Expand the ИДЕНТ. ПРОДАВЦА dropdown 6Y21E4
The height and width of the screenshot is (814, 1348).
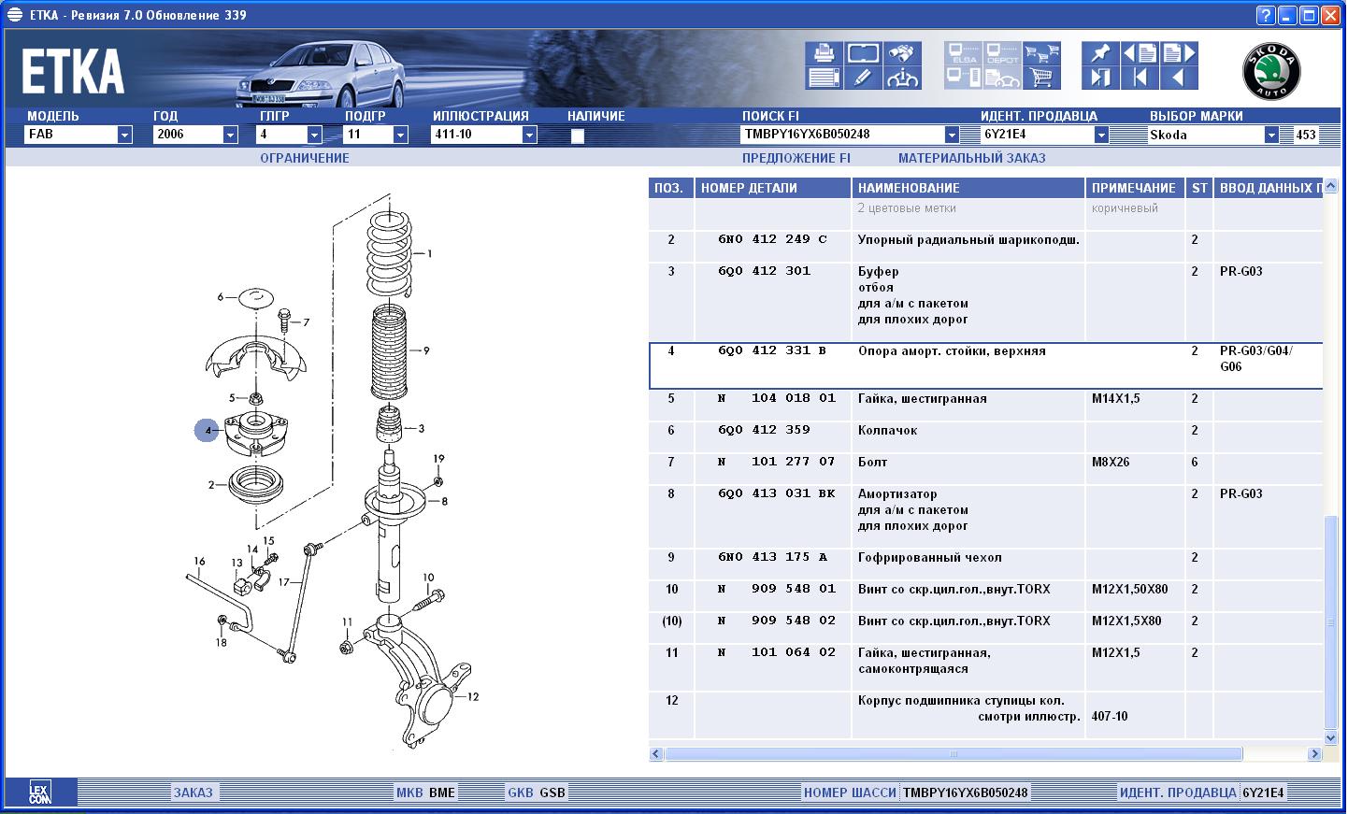point(1101,135)
